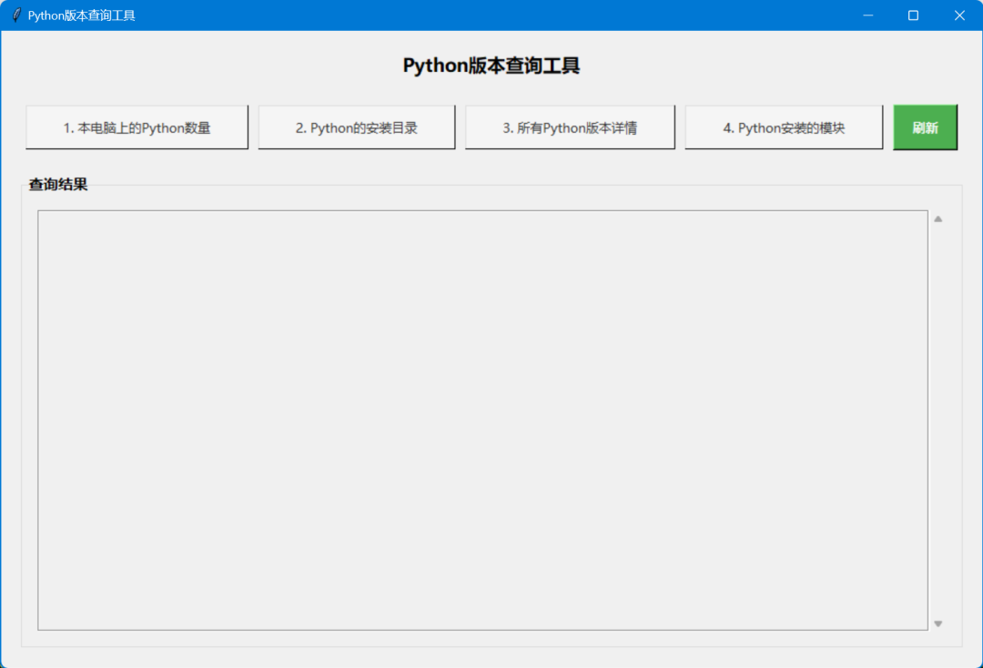The height and width of the screenshot is (668, 983).
Task: Click the scrollbar up arrow
Action: coord(937,218)
